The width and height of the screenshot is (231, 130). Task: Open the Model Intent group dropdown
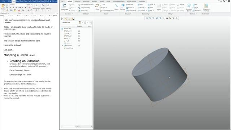point(206,14)
